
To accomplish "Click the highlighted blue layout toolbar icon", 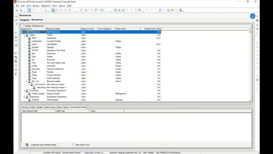I will pyautogui.click(x=29, y=10).
